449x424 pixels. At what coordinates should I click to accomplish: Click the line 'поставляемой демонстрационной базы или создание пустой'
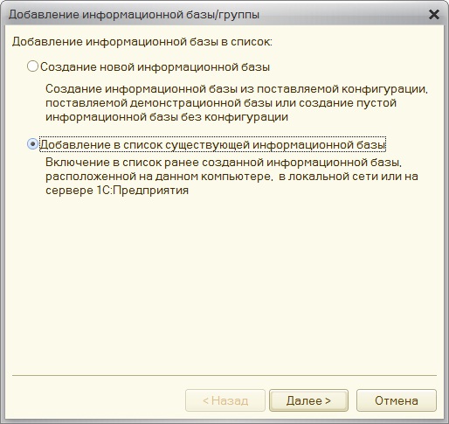221,103
